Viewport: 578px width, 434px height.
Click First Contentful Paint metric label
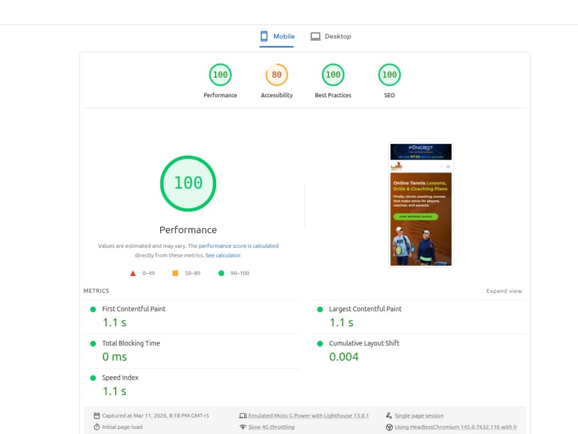[134, 309]
